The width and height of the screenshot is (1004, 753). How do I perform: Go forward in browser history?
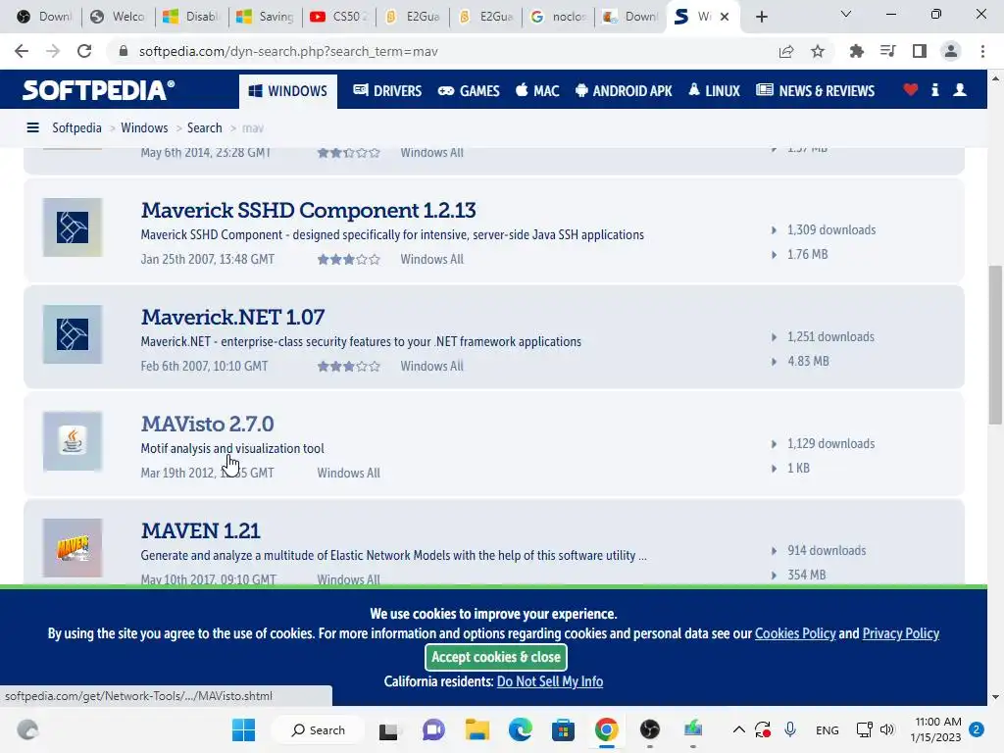point(53,51)
